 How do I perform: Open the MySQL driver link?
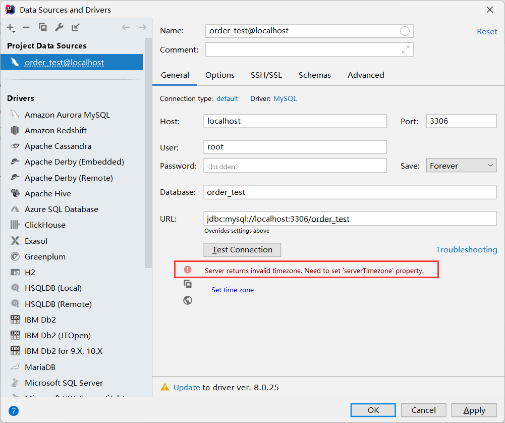tap(285, 98)
